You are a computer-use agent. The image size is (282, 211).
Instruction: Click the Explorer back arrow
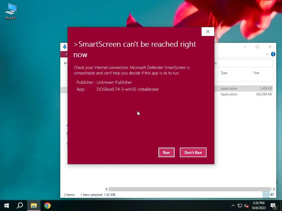(x=66, y=63)
